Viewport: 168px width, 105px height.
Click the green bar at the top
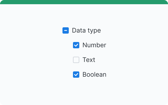84,2
